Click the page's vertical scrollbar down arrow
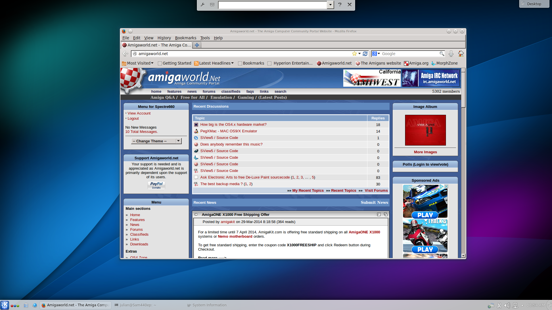The width and height of the screenshot is (552, 310). (463, 255)
